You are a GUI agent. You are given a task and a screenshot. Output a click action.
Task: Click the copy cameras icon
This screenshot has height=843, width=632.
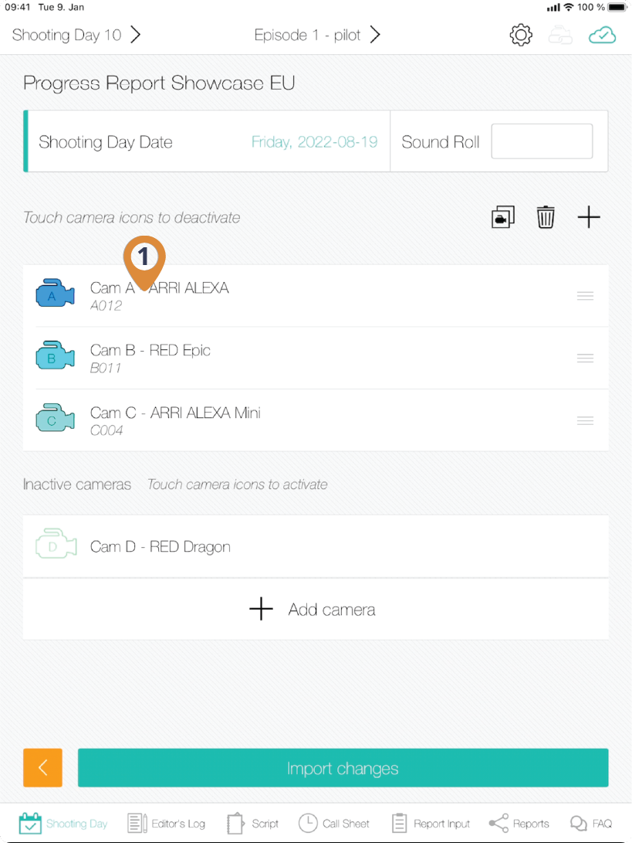pos(502,217)
